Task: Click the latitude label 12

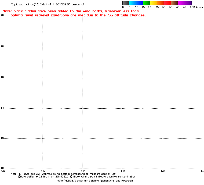Action: (2, 138)
